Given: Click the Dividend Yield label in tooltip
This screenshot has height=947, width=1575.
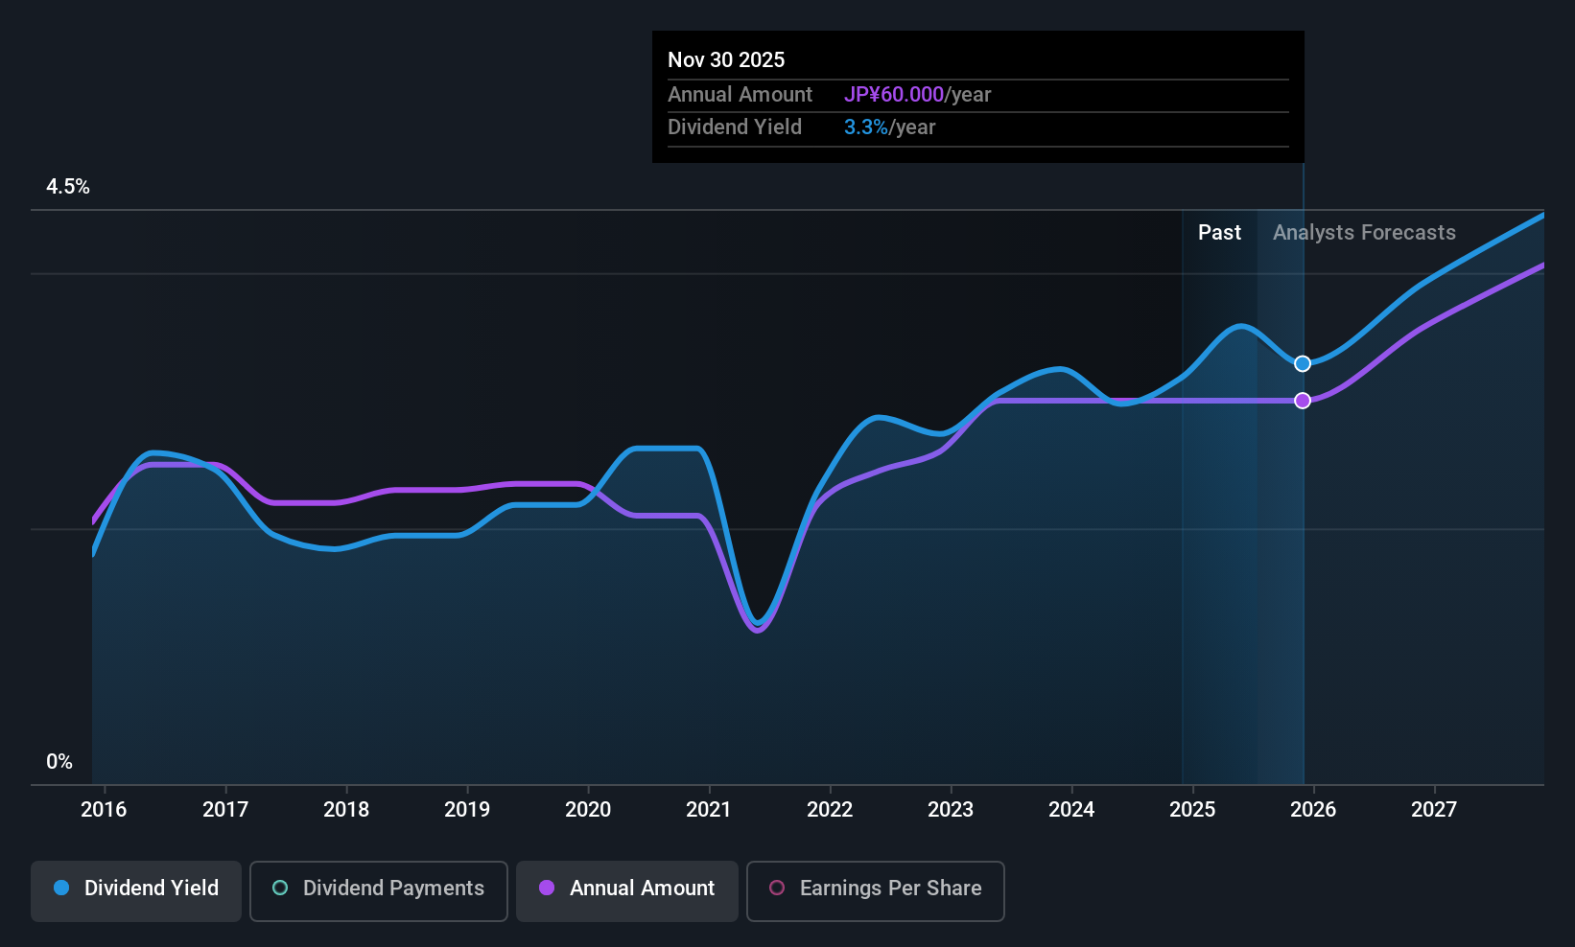Looking at the screenshot, I should (x=735, y=127).
